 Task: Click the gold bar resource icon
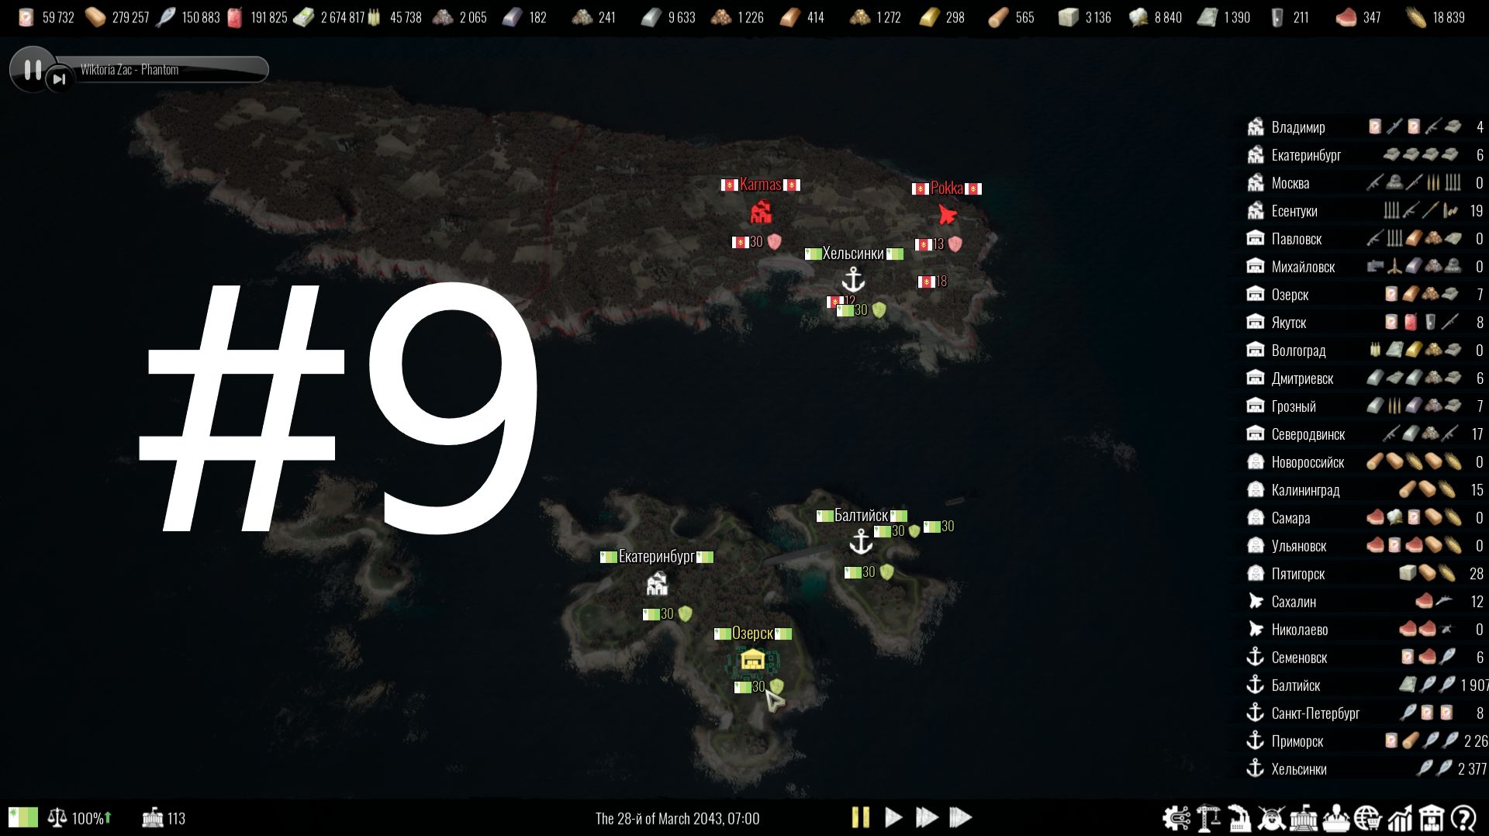click(928, 17)
